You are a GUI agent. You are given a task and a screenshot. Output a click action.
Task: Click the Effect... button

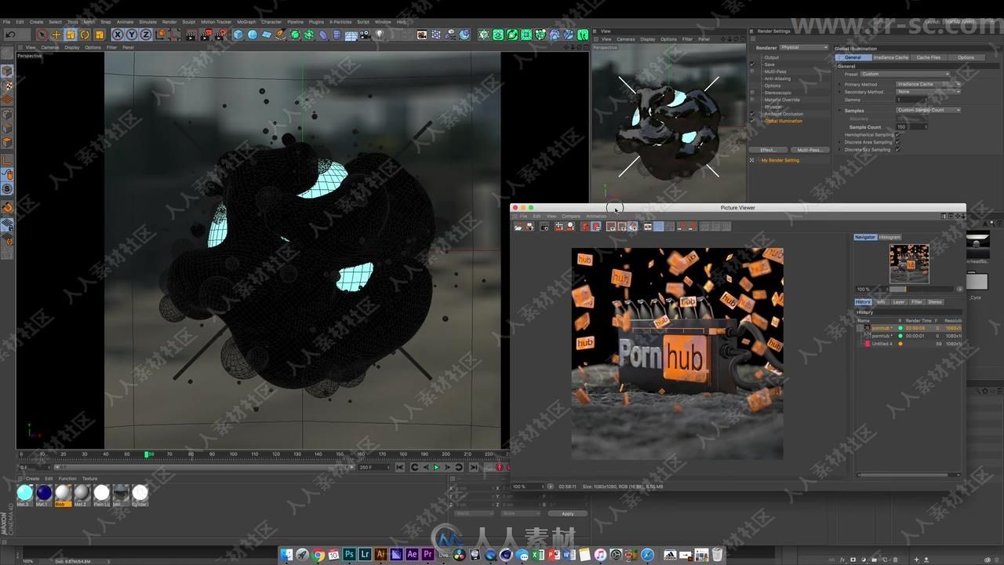768,149
